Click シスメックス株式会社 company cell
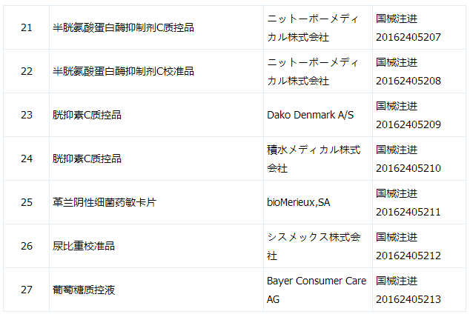This screenshot has width=470, height=317. (x=314, y=246)
